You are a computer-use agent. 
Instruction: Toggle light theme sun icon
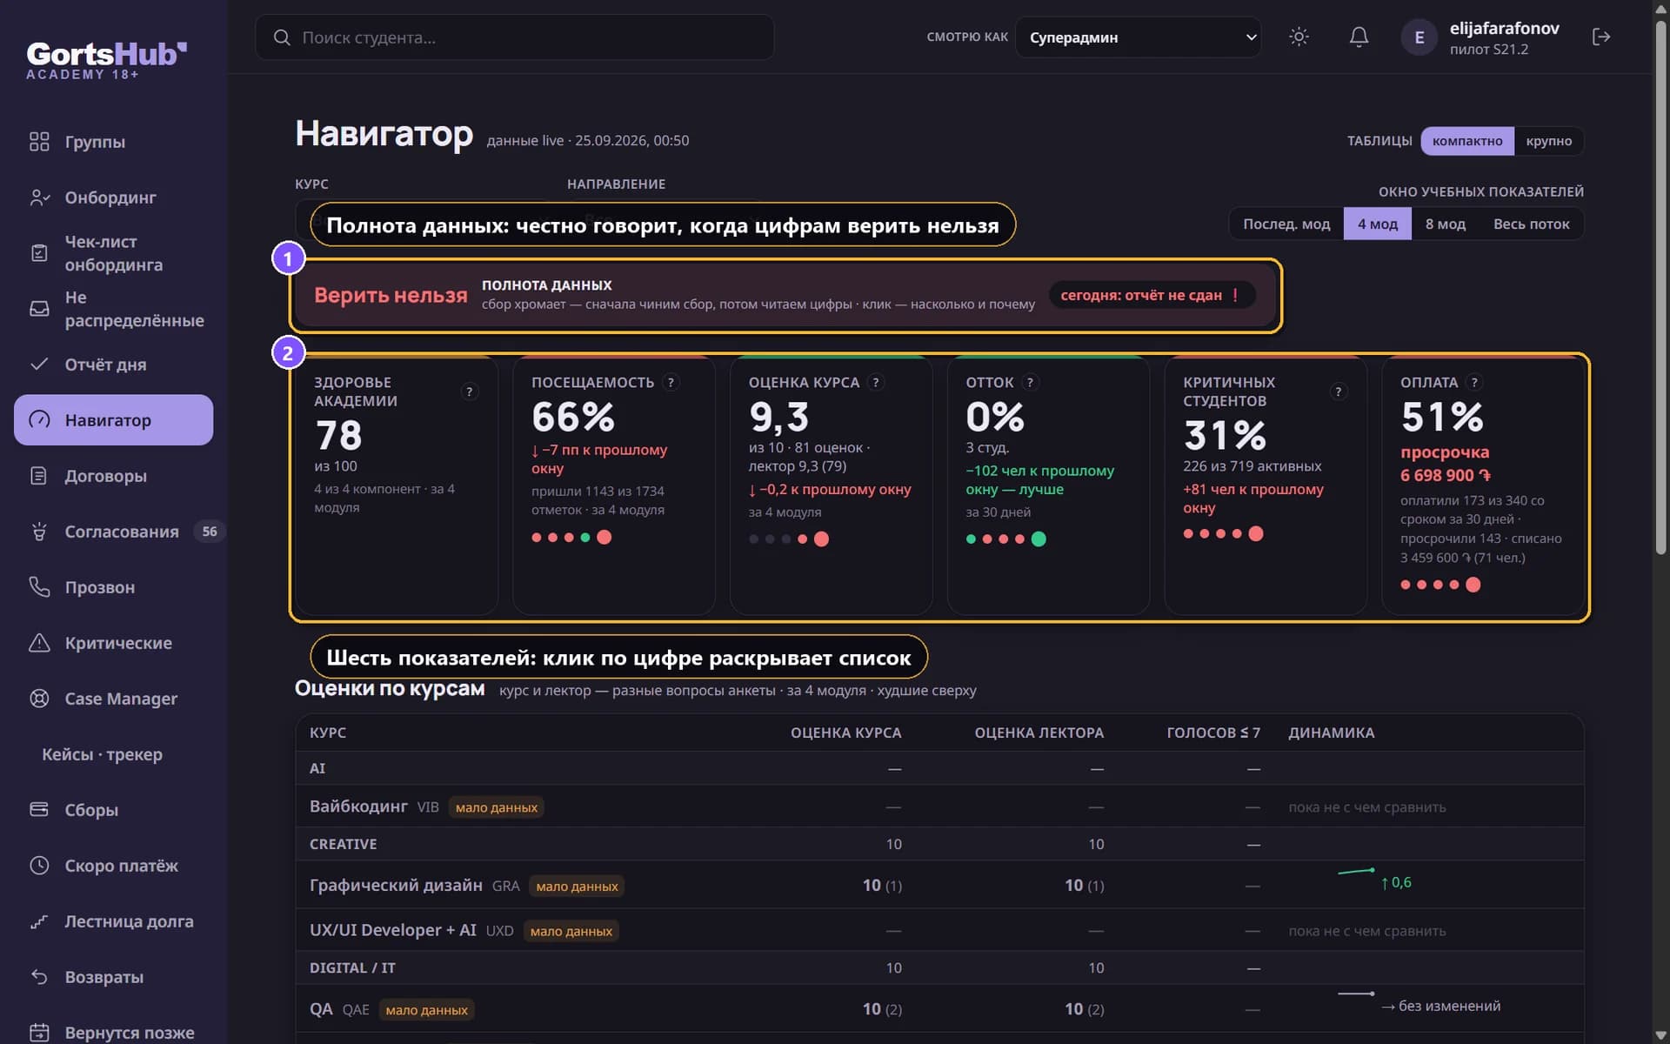click(x=1299, y=37)
